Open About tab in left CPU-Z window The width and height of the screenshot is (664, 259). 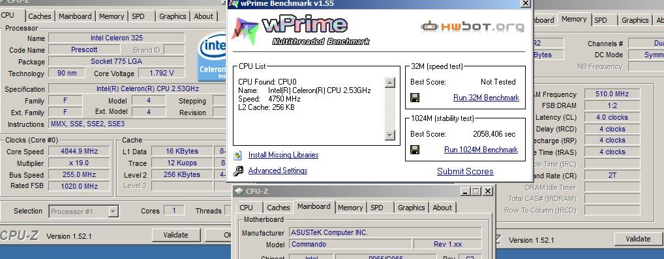204,16
